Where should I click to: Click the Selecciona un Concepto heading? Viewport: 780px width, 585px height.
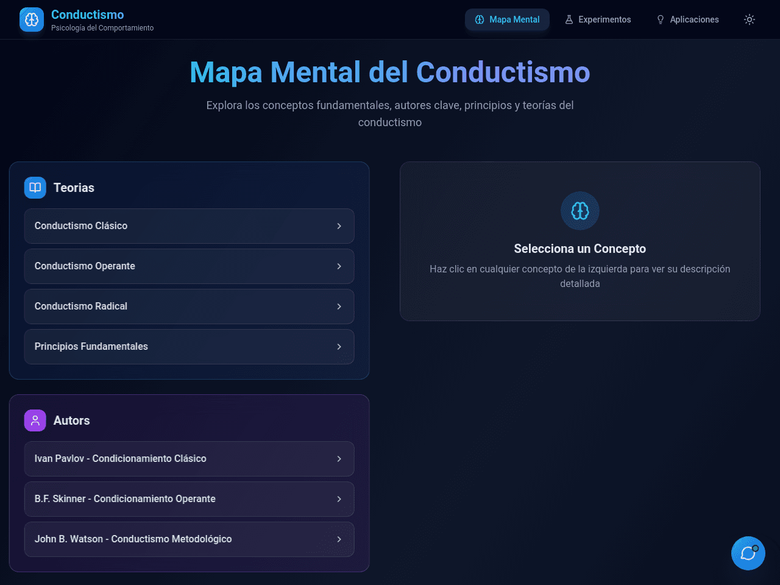[580, 249]
